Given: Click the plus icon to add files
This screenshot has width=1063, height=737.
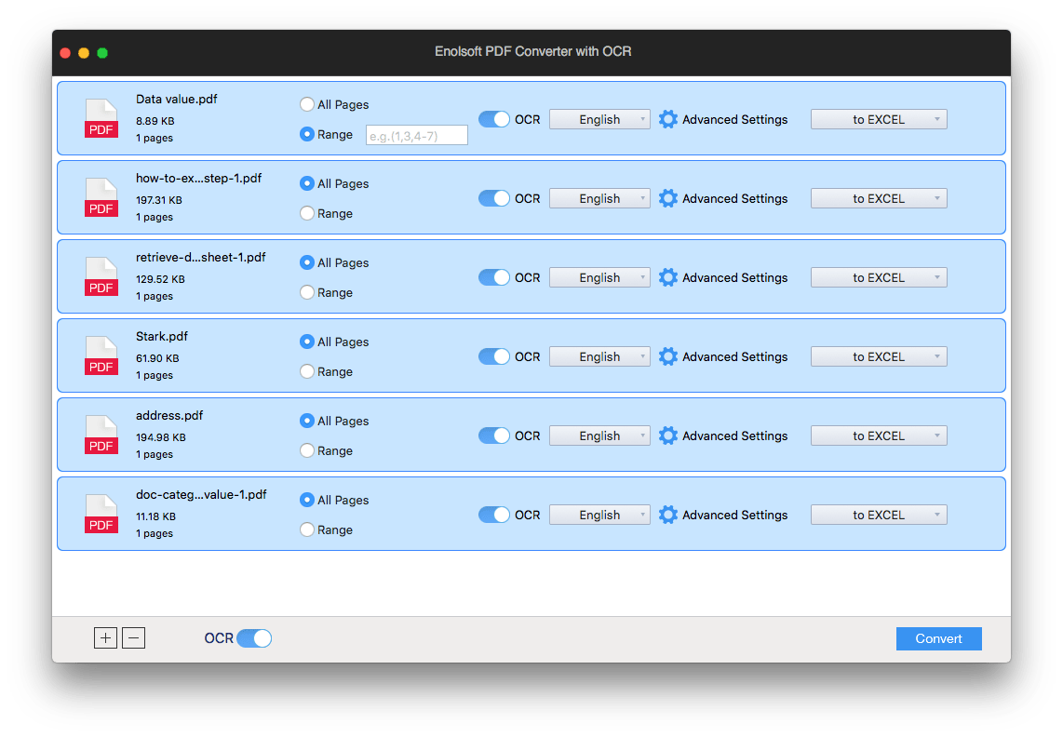Looking at the screenshot, I should point(105,638).
